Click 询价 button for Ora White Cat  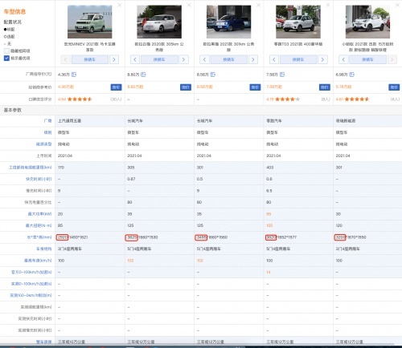pos(186,87)
